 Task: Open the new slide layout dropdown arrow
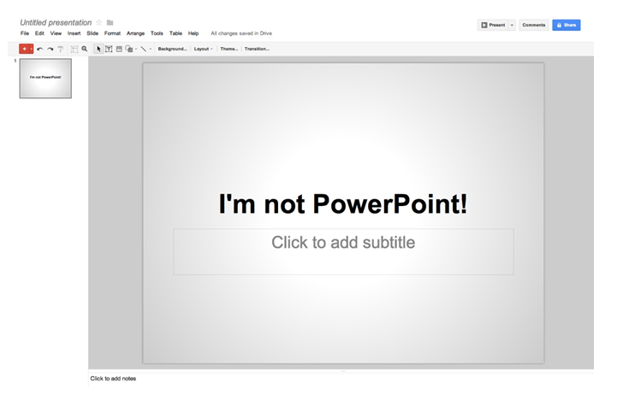pos(32,49)
